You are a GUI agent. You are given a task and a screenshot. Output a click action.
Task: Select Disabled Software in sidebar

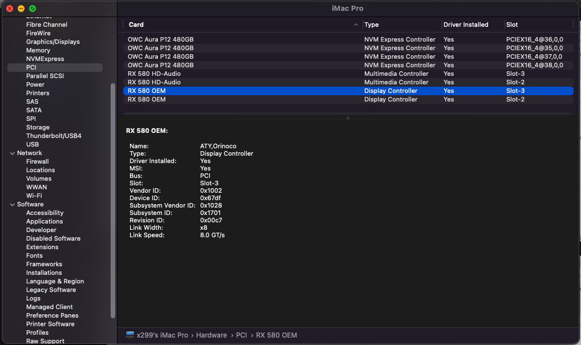click(54, 238)
